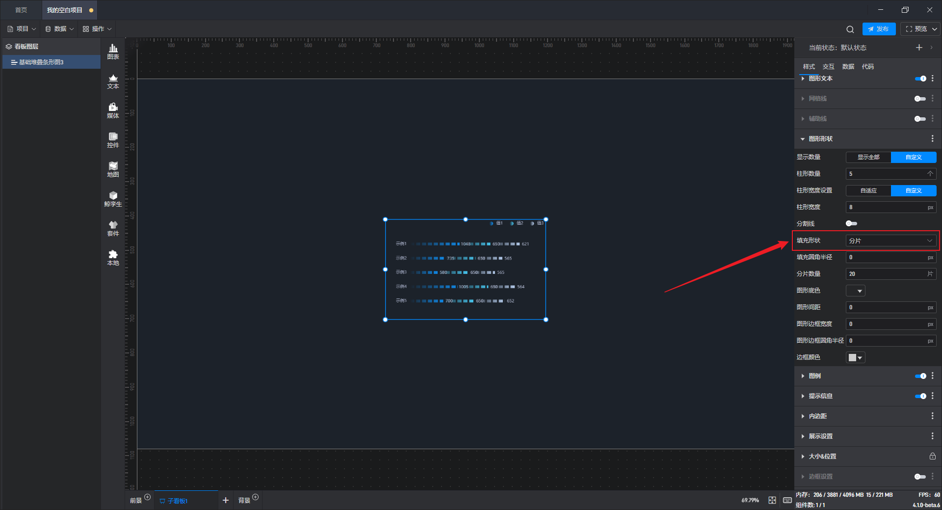Screen dimensions: 942x510
Task: Open the 控件 controls components panel
Action: [113, 140]
